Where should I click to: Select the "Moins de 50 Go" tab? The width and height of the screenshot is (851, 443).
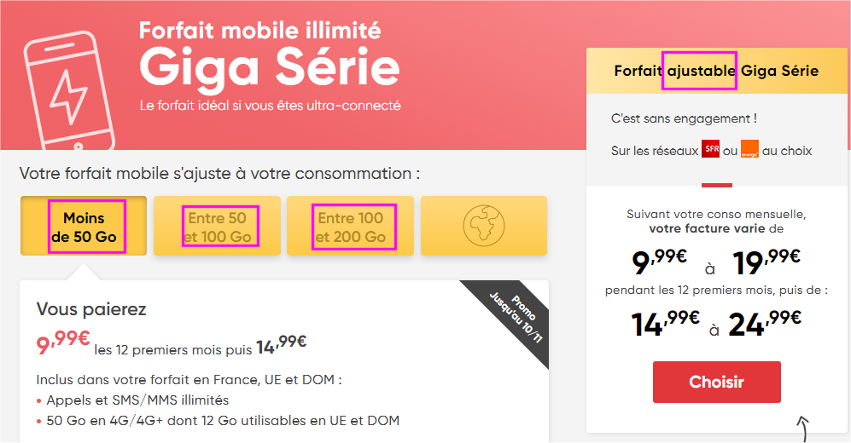pos(84,227)
